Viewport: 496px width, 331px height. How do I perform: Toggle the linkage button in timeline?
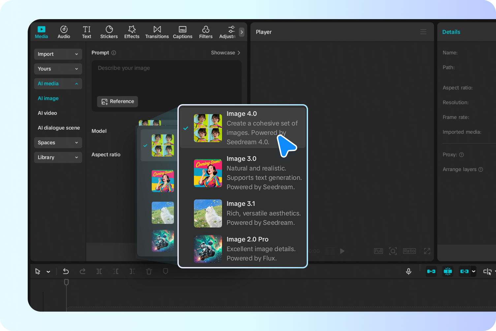[x=464, y=271]
